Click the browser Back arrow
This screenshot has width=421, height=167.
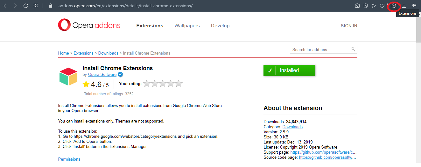click(x=5, y=6)
